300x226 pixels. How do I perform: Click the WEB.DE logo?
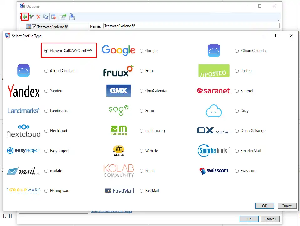[x=119, y=151]
